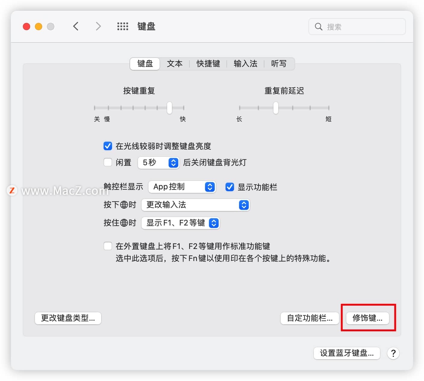Switch to the 文本 tab

tap(175, 64)
